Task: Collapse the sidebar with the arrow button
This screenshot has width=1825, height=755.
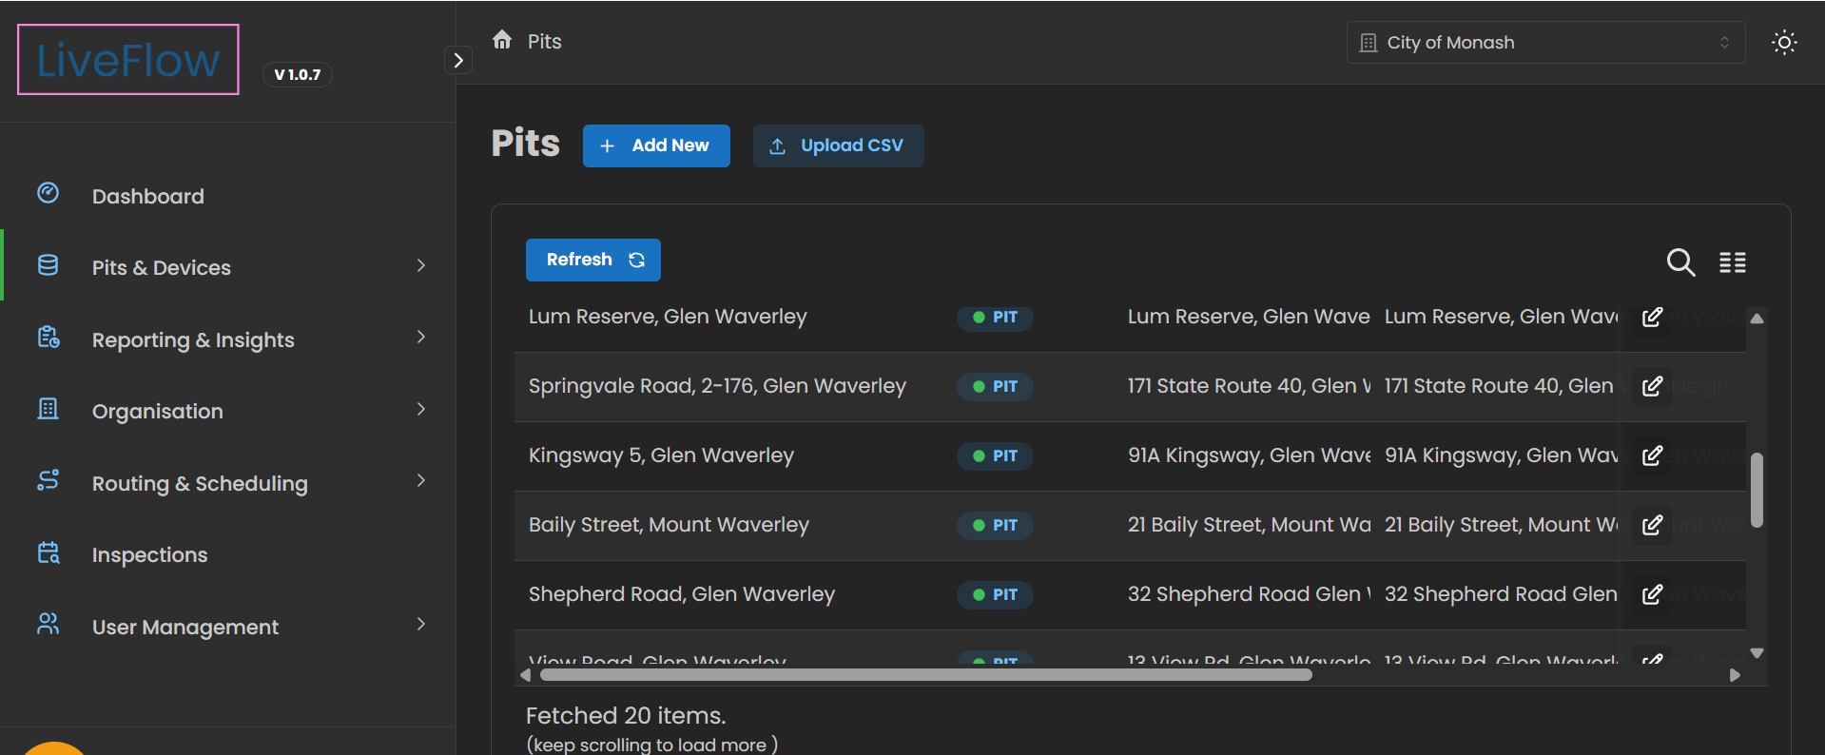Action: [458, 60]
